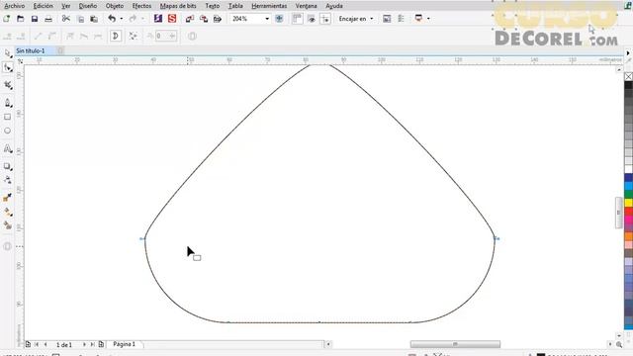Open the undo history dropdown arrow

(x=121, y=19)
